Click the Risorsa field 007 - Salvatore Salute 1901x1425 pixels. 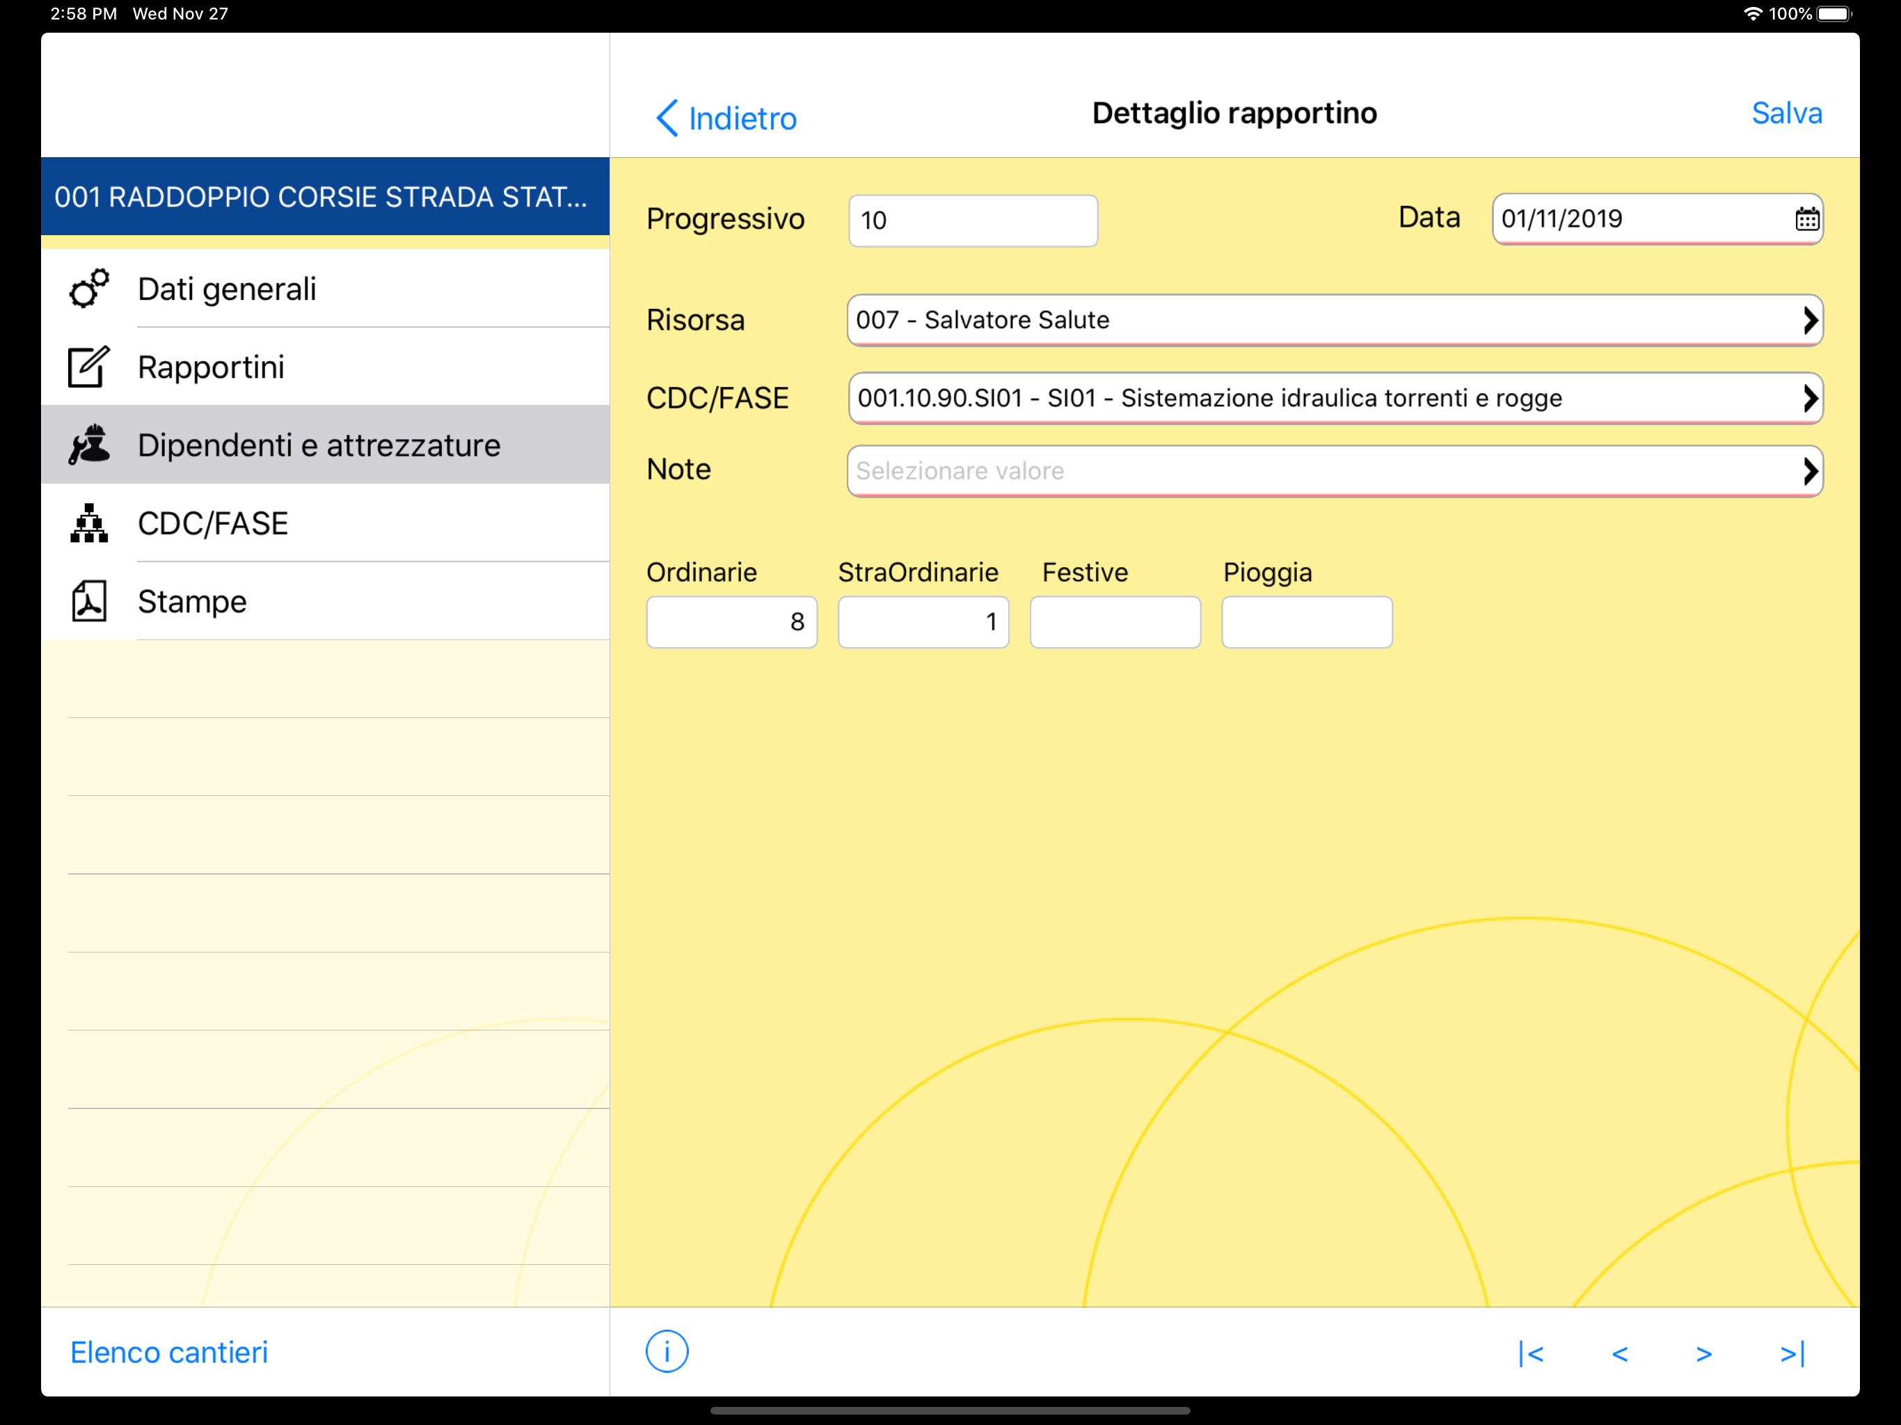pos(1335,321)
